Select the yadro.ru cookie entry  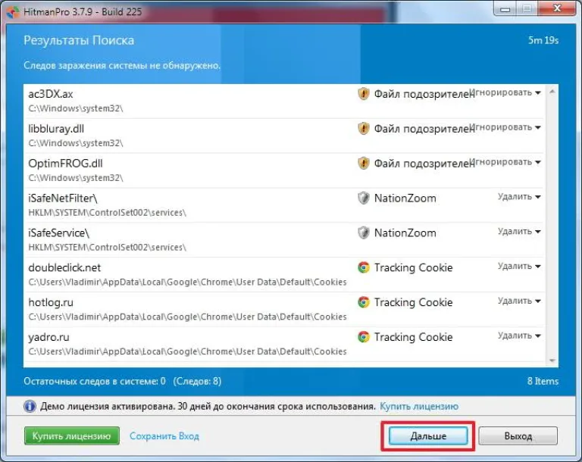(x=284, y=344)
